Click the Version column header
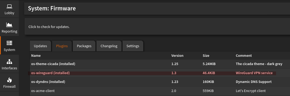The height and width of the screenshot is (96, 290). click(177, 55)
